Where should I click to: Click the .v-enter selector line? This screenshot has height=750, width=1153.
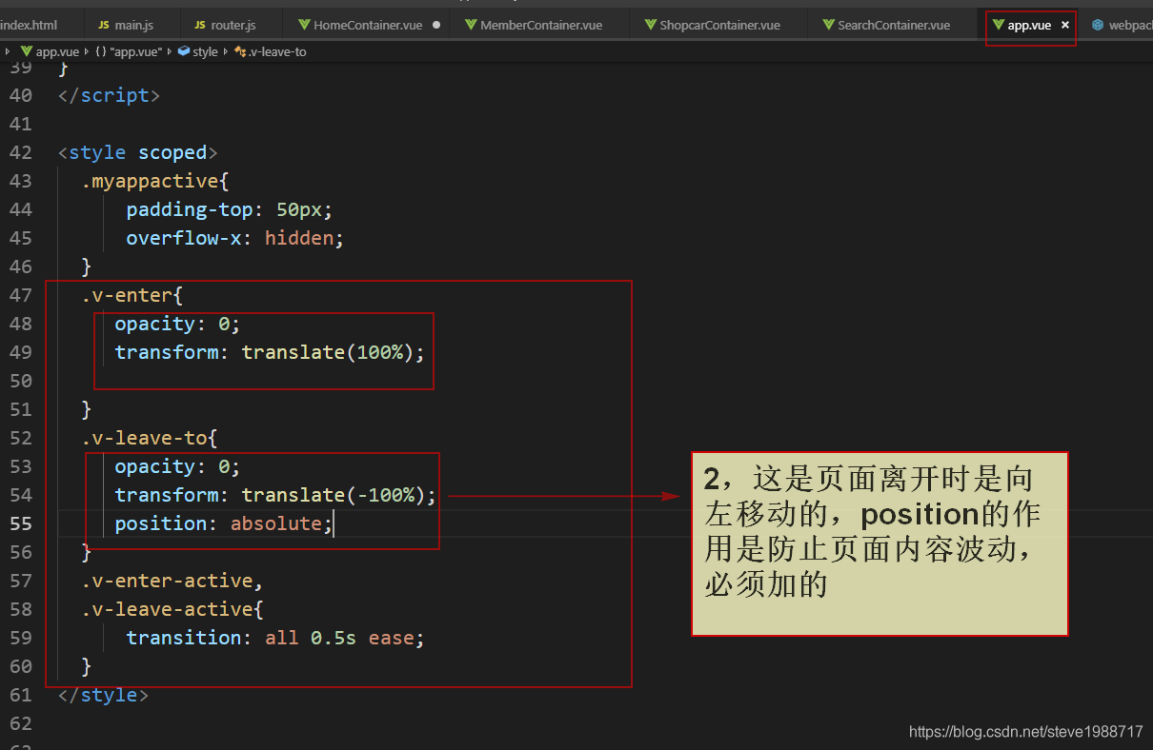(x=131, y=295)
